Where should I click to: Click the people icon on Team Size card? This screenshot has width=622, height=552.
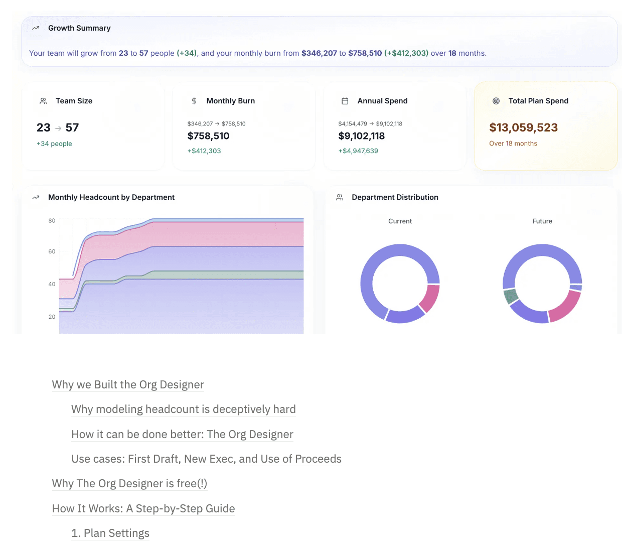tap(43, 101)
